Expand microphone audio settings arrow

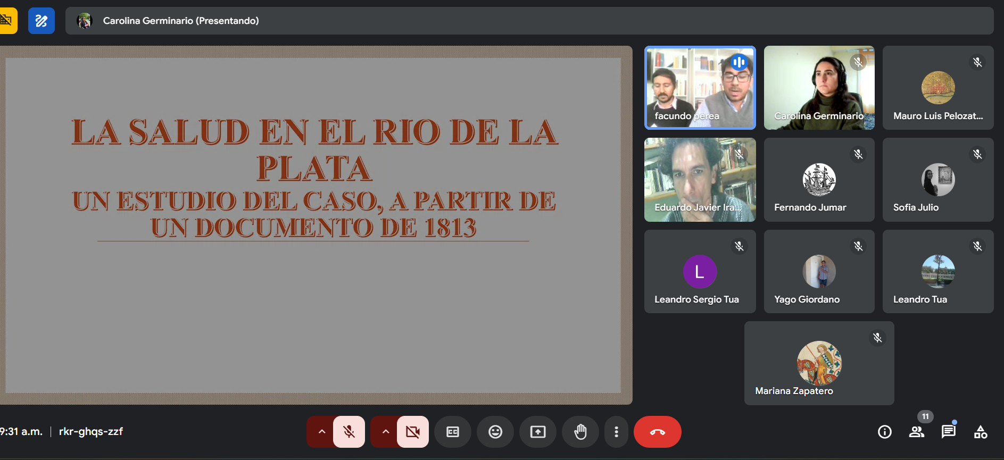321,432
